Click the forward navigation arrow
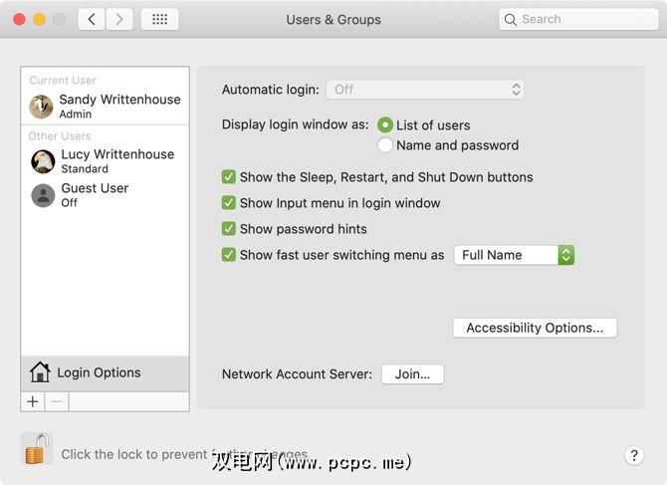Image resolution: width=667 pixels, height=485 pixels. coord(119,19)
